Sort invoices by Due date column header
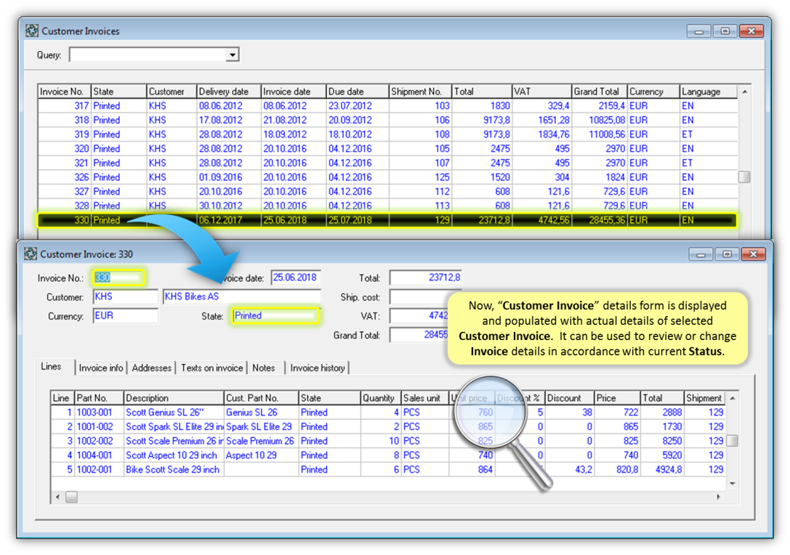Viewport: 790px width, 555px height. click(x=358, y=92)
